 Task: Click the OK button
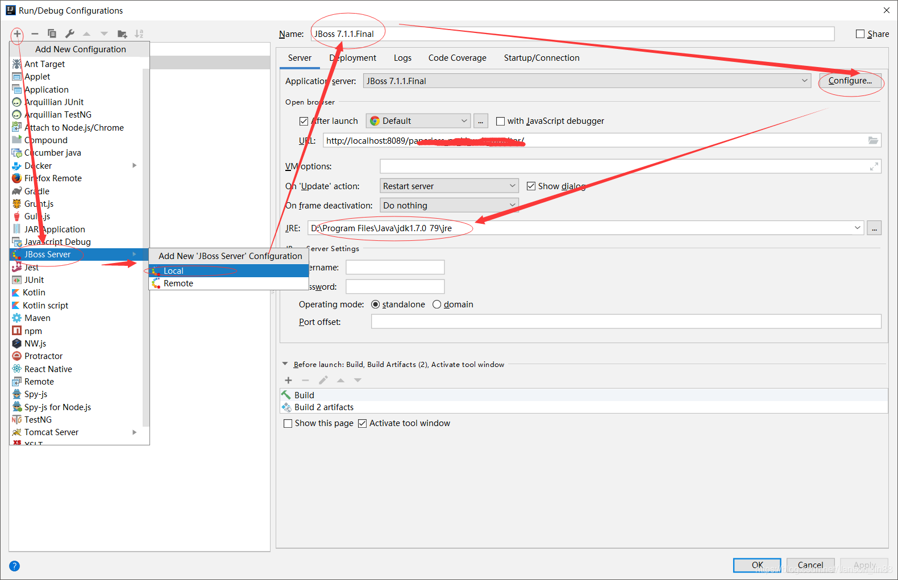click(x=757, y=565)
